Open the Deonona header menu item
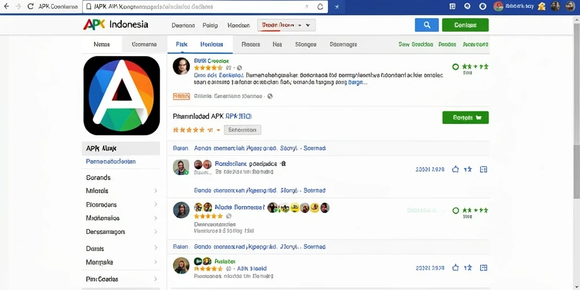Viewport: 580px width, 290px height. point(183,25)
